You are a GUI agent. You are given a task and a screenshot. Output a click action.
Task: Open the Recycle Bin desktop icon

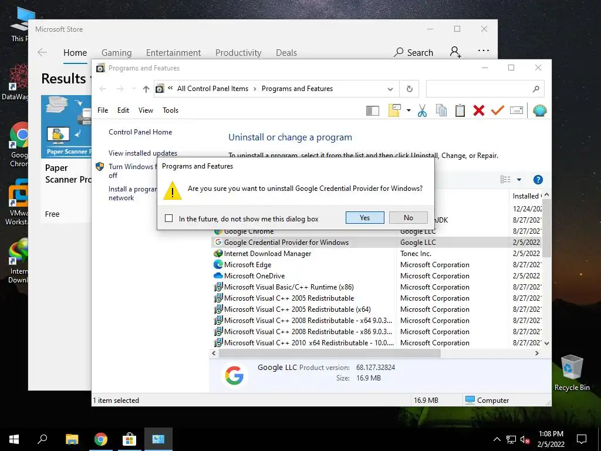tap(572, 373)
